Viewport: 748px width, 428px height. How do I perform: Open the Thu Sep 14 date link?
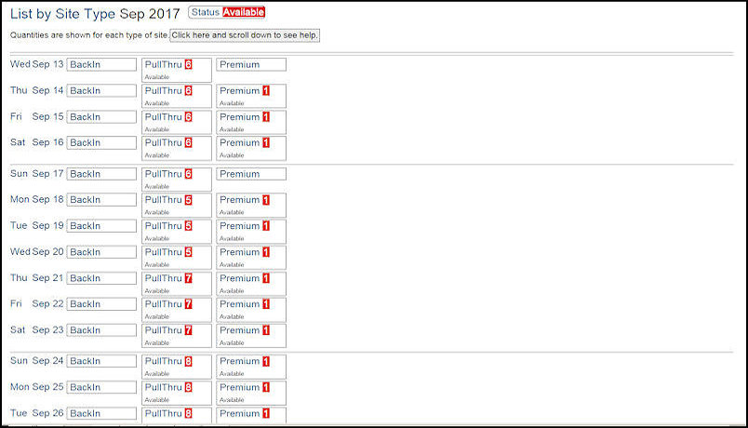36,91
